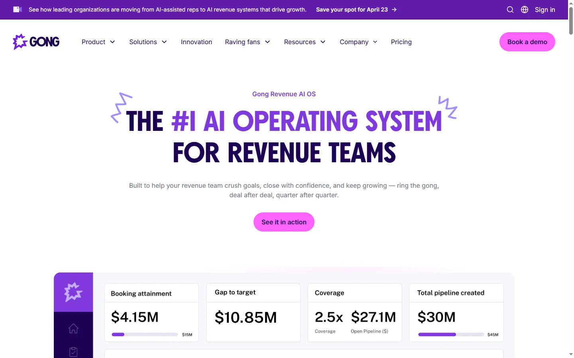
Task: Click the Gong logo in the header
Action: (x=36, y=42)
